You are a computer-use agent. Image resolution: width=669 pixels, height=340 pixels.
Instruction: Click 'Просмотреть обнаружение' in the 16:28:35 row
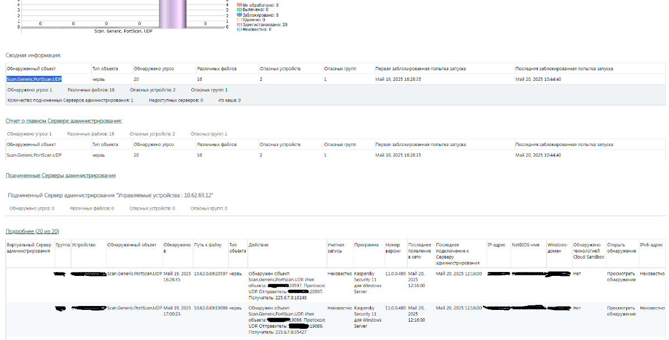click(622, 276)
